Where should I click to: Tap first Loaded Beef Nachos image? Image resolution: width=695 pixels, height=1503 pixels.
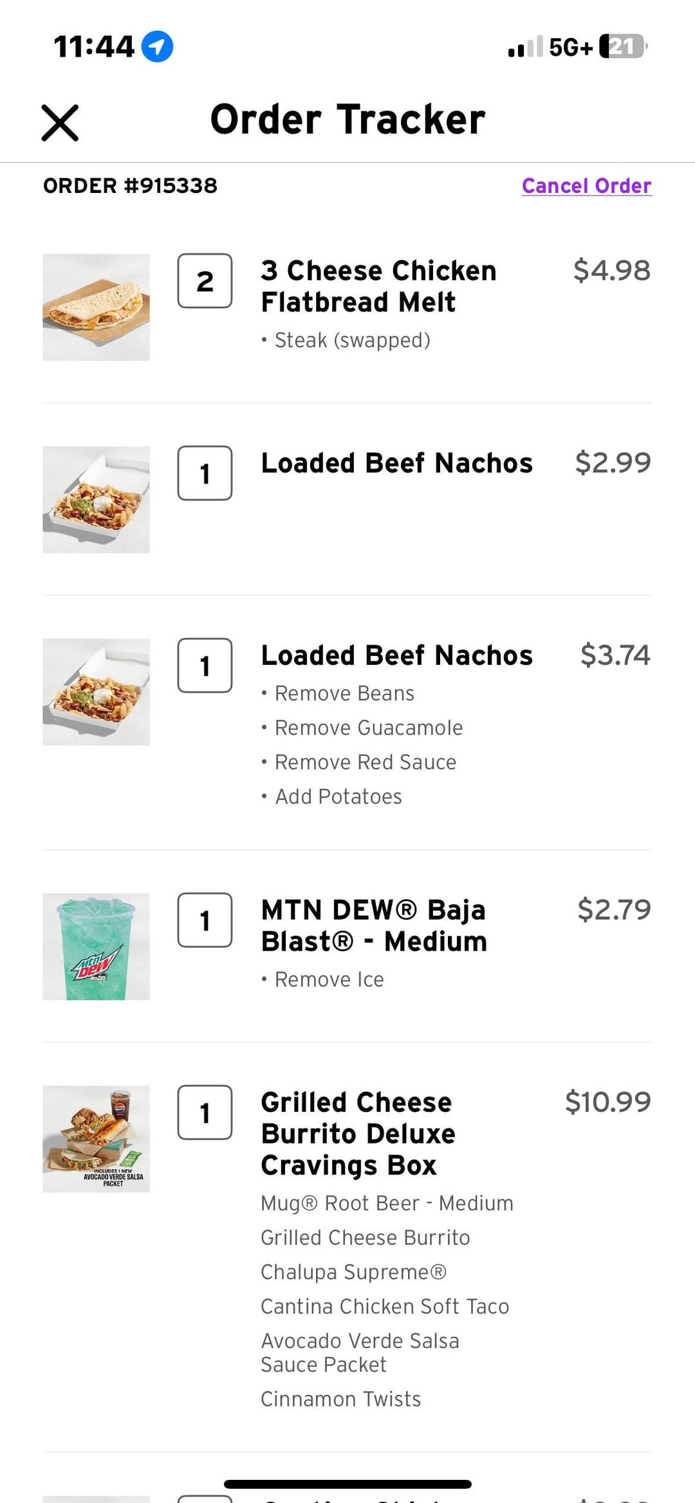(x=97, y=500)
